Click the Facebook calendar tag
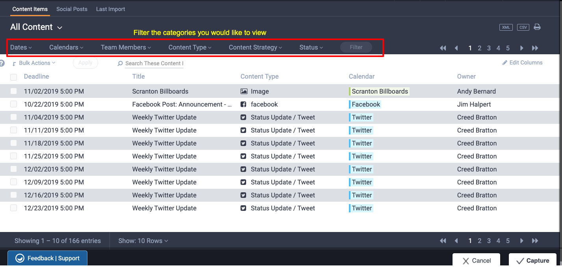The height and width of the screenshot is (267, 562). point(365,104)
